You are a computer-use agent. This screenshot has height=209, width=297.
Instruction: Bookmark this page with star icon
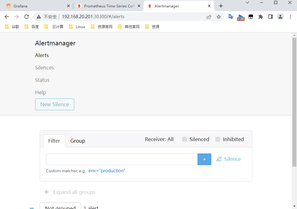[x=219, y=17]
